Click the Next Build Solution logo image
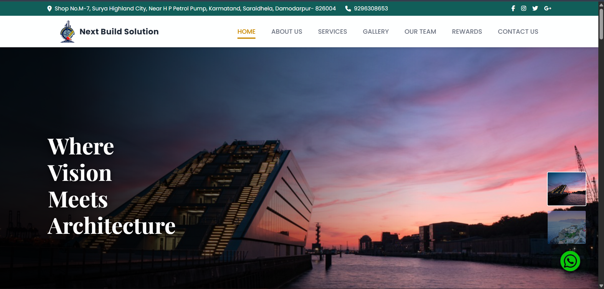 point(67,32)
